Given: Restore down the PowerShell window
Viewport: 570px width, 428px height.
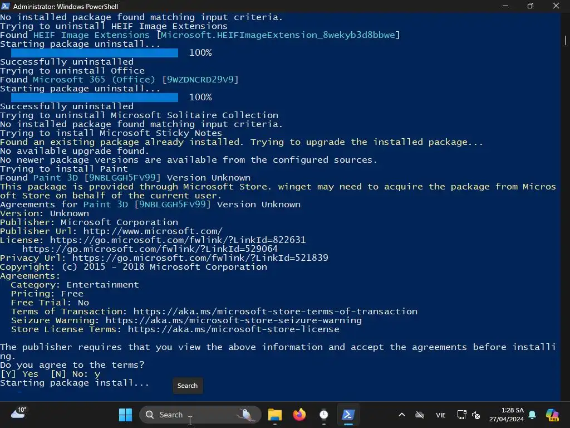Looking at the screenshot, I should point(530,6).
